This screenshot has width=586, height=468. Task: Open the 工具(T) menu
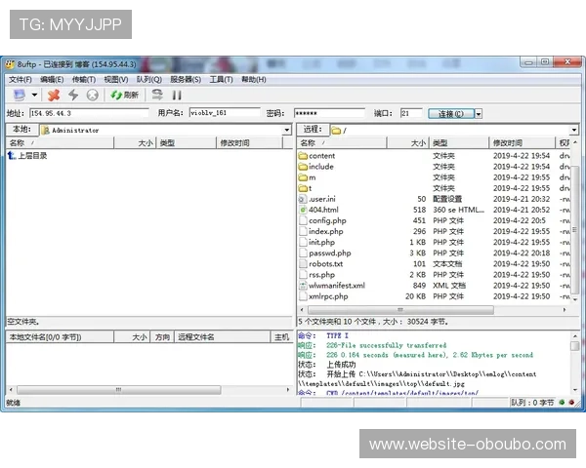pos(221,79)
